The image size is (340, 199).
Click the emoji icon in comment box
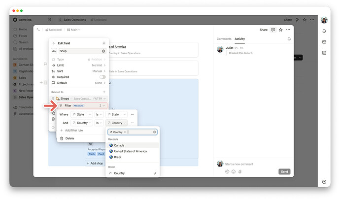(235, 171)
